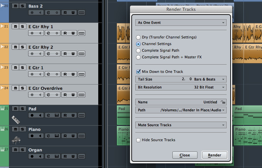Select Complete Signal Path + Master FX
This screenshot has width=262, height=168.
pyautogui.click(x=138, y=57)
